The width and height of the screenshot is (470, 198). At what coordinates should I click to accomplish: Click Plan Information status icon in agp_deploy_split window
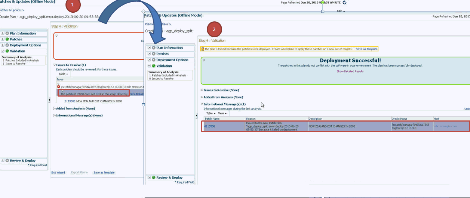pyautogui.click(x=154, y=48)
